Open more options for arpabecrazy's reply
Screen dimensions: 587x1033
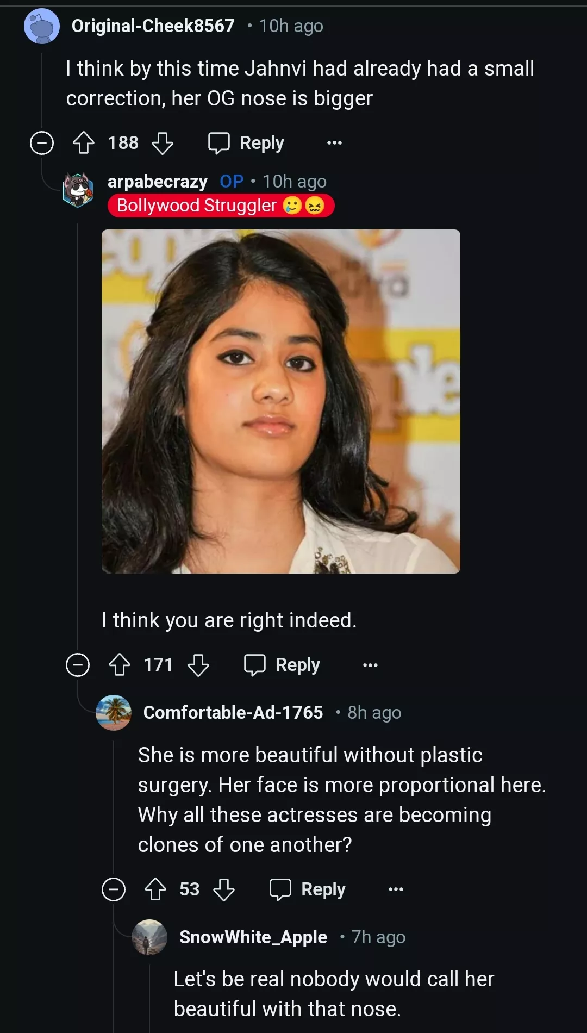(x=370, y=665)
